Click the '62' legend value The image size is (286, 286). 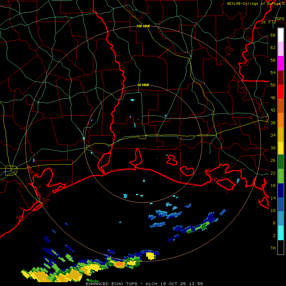pos(273,47)
